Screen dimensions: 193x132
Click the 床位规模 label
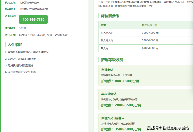10,28
